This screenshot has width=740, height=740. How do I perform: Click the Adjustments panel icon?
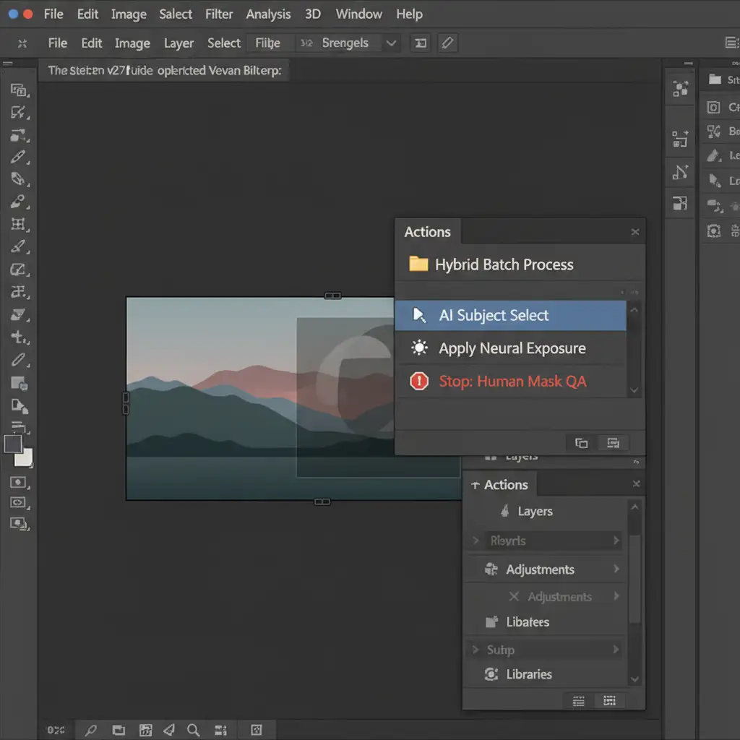pyautogui.click(x=491, y=569)
